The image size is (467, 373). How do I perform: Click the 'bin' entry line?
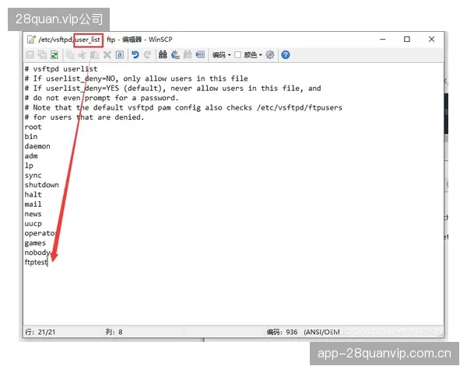(x=31, y=137)
